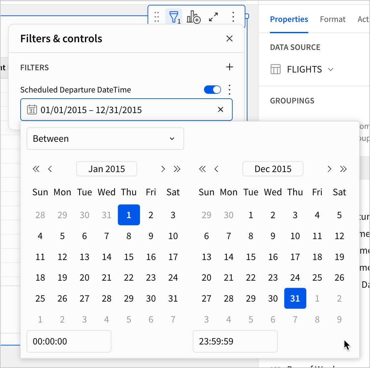Expand element with the maximize arrows icon
This screenshot has width=370, height=368.
tap(213, 17)
